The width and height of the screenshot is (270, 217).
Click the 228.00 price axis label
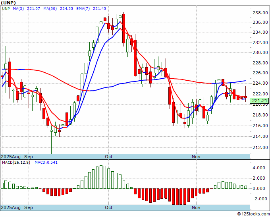click(260, 63)
